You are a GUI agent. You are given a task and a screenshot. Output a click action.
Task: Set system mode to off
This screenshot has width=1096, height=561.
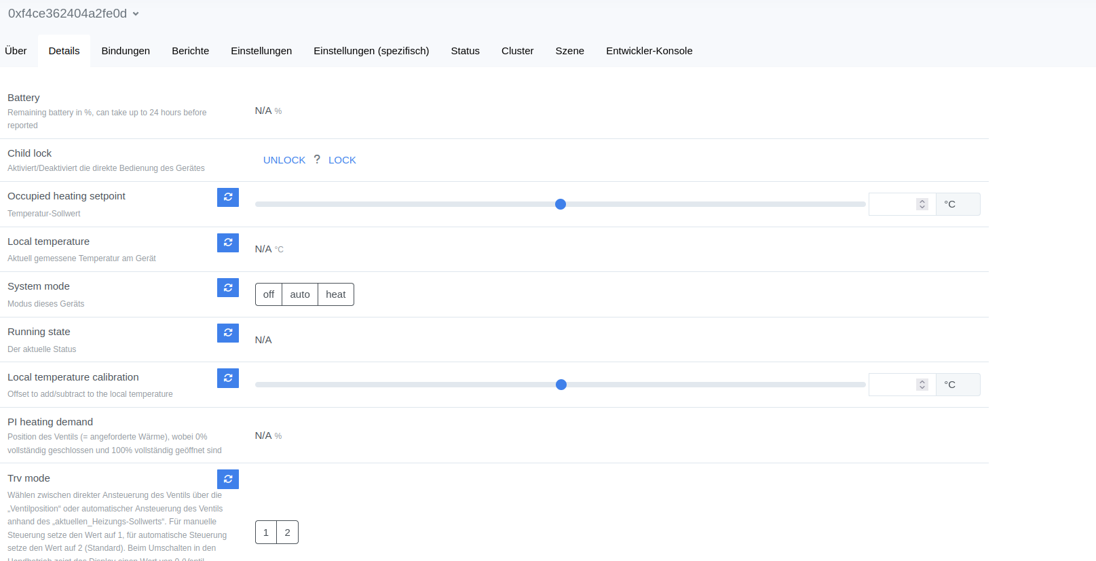point(269,294)
